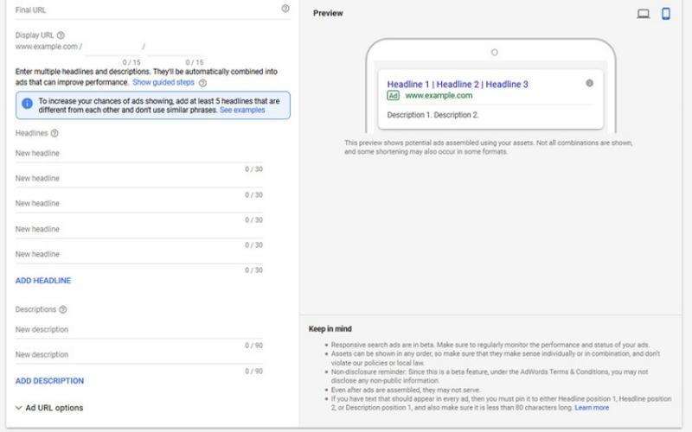Click ADD HEADLINE button
Image resolution: width=692 pixels, height=432 pixels.
tap(43, 280)
